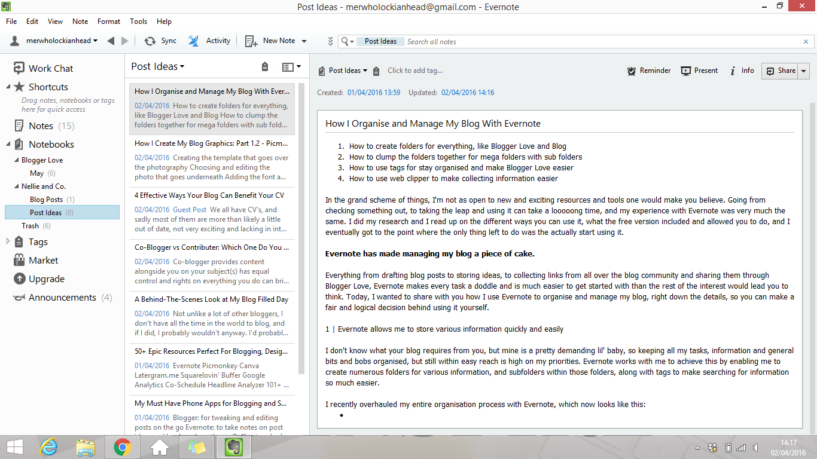The width and height of the screenshot is (817, 459).
Task: Open note 'Co-Blogger vs Contributer'
Action: coord(212,265)
